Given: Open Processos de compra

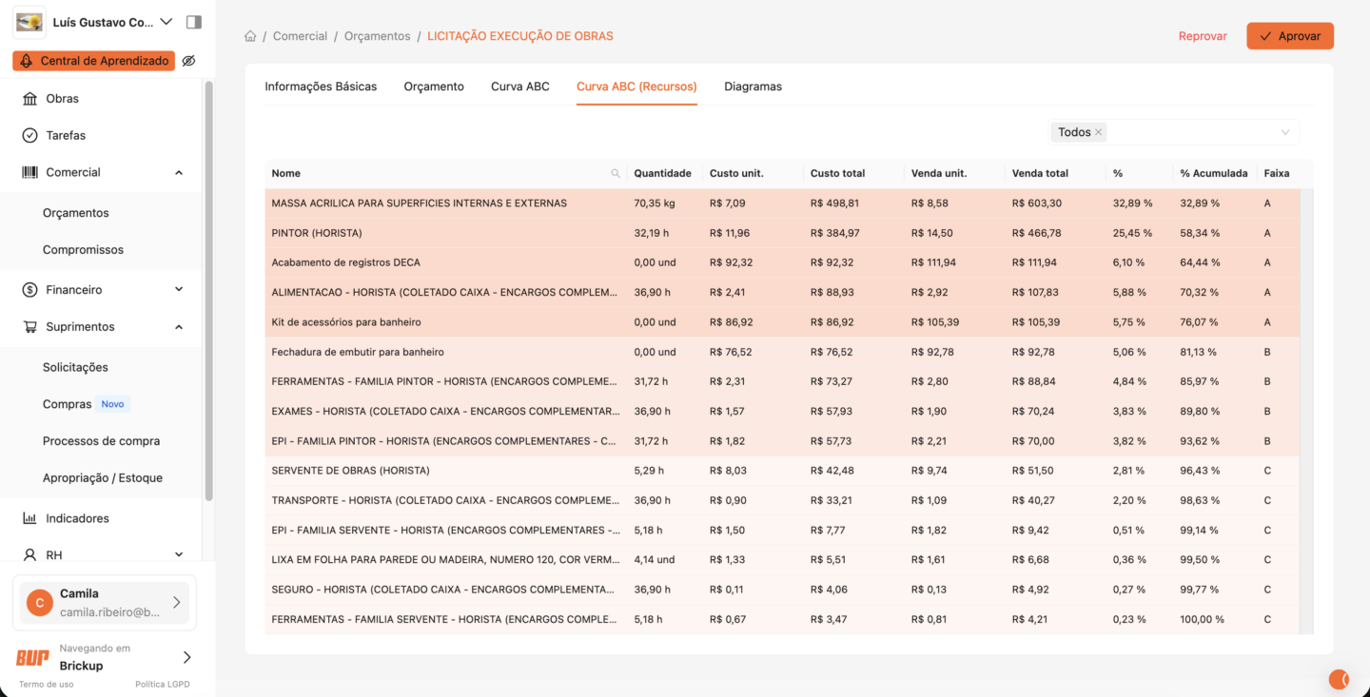Looking at the screenshot, I should 101,441.
